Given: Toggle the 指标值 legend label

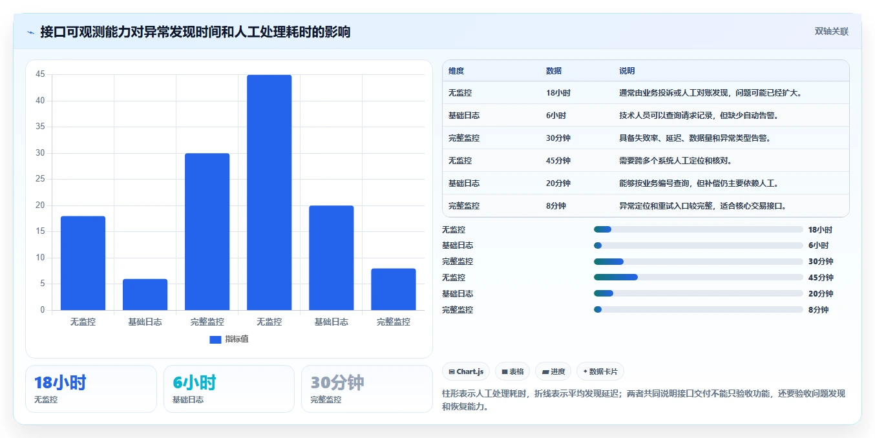Looking at the screenshot, I should pos(237,339).
